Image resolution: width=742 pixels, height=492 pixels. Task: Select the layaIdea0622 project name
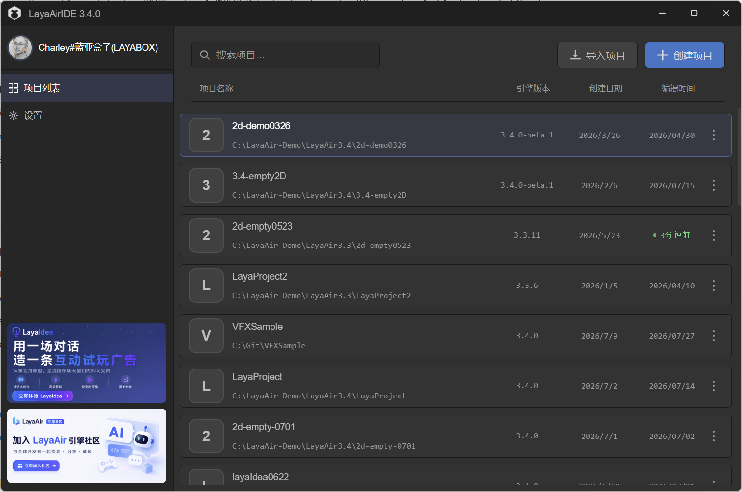click(261, 477)
